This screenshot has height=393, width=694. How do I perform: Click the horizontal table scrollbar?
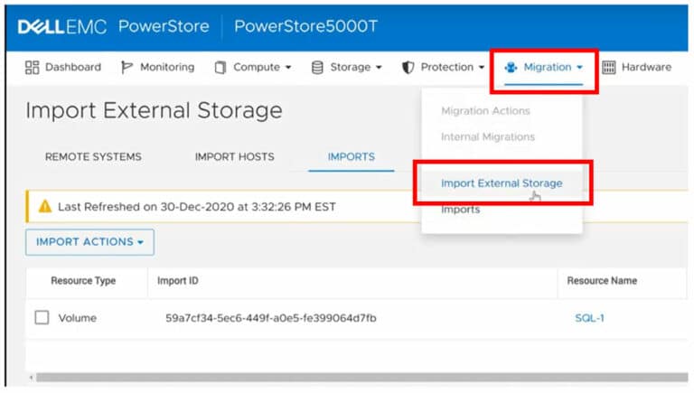[x=361, y=377]
